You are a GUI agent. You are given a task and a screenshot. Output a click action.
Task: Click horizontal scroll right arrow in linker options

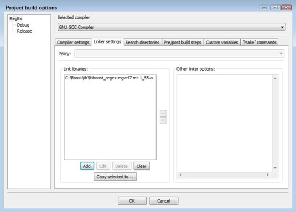[x=267, y=175]
